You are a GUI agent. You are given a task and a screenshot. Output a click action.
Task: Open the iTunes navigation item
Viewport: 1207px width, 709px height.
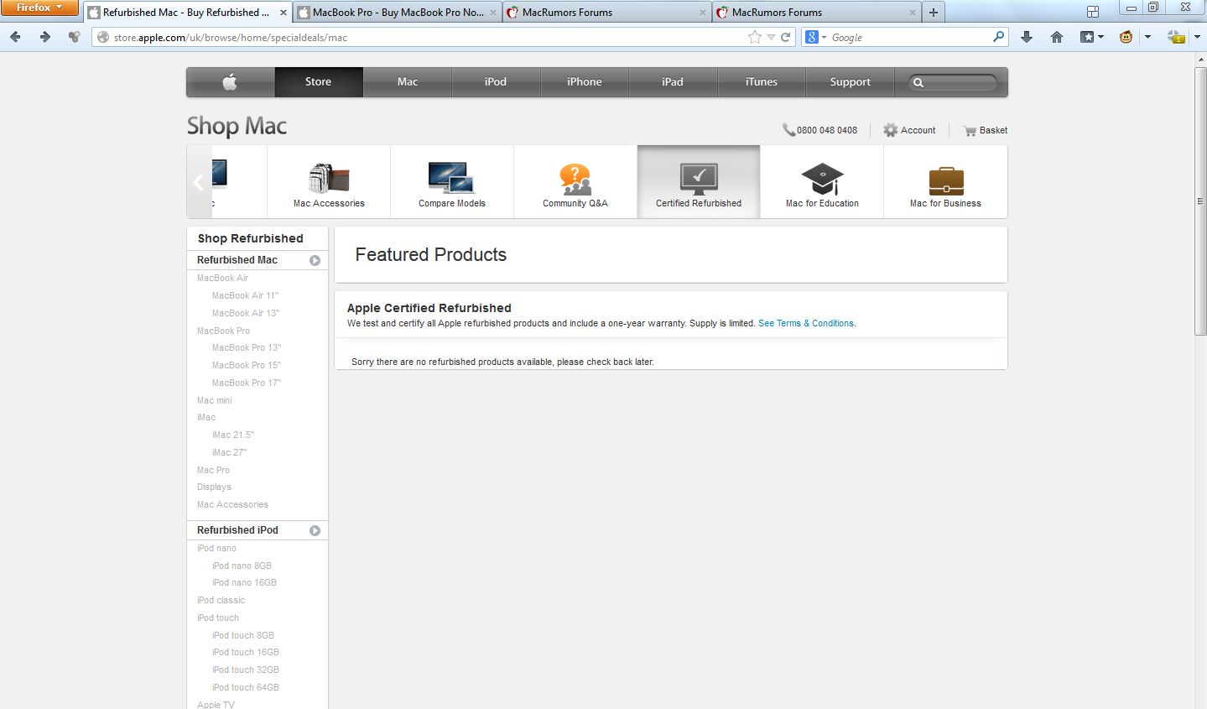[x=762, y=81]
